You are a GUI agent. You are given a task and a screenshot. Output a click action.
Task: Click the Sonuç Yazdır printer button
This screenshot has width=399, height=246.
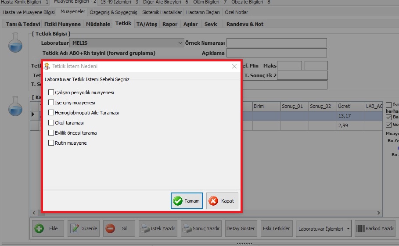pyautogui.click(x=201, y=228)
